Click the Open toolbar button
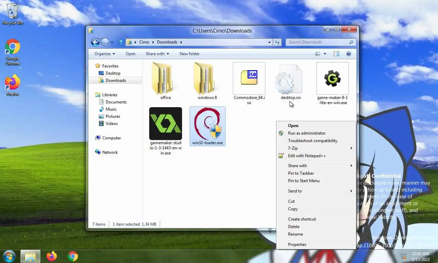Screen dimensions: 438x263 click(x=130, y=54)
